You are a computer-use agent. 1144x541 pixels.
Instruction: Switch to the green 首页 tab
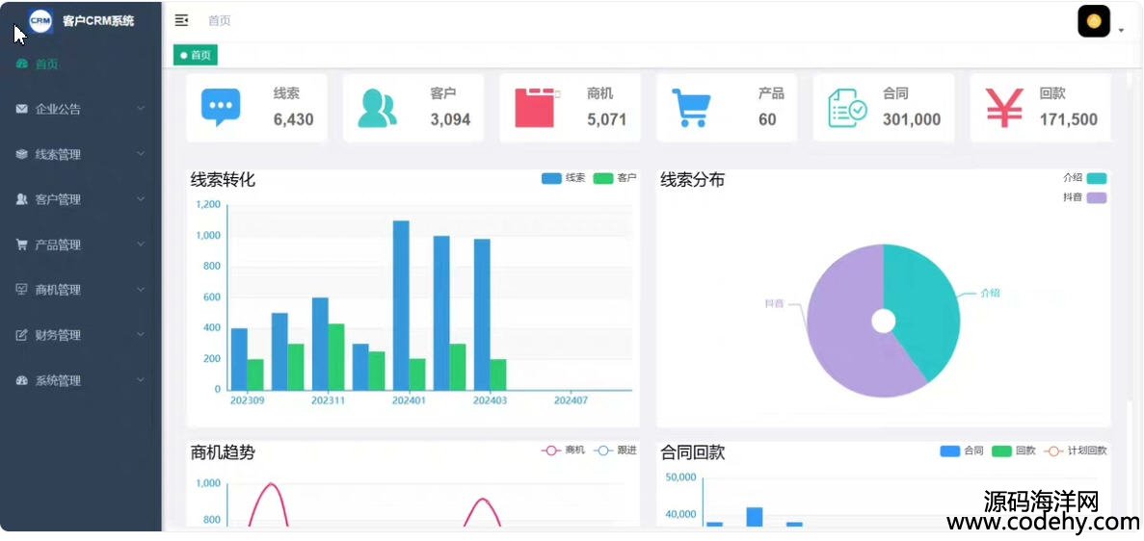(x=196, y=55)
